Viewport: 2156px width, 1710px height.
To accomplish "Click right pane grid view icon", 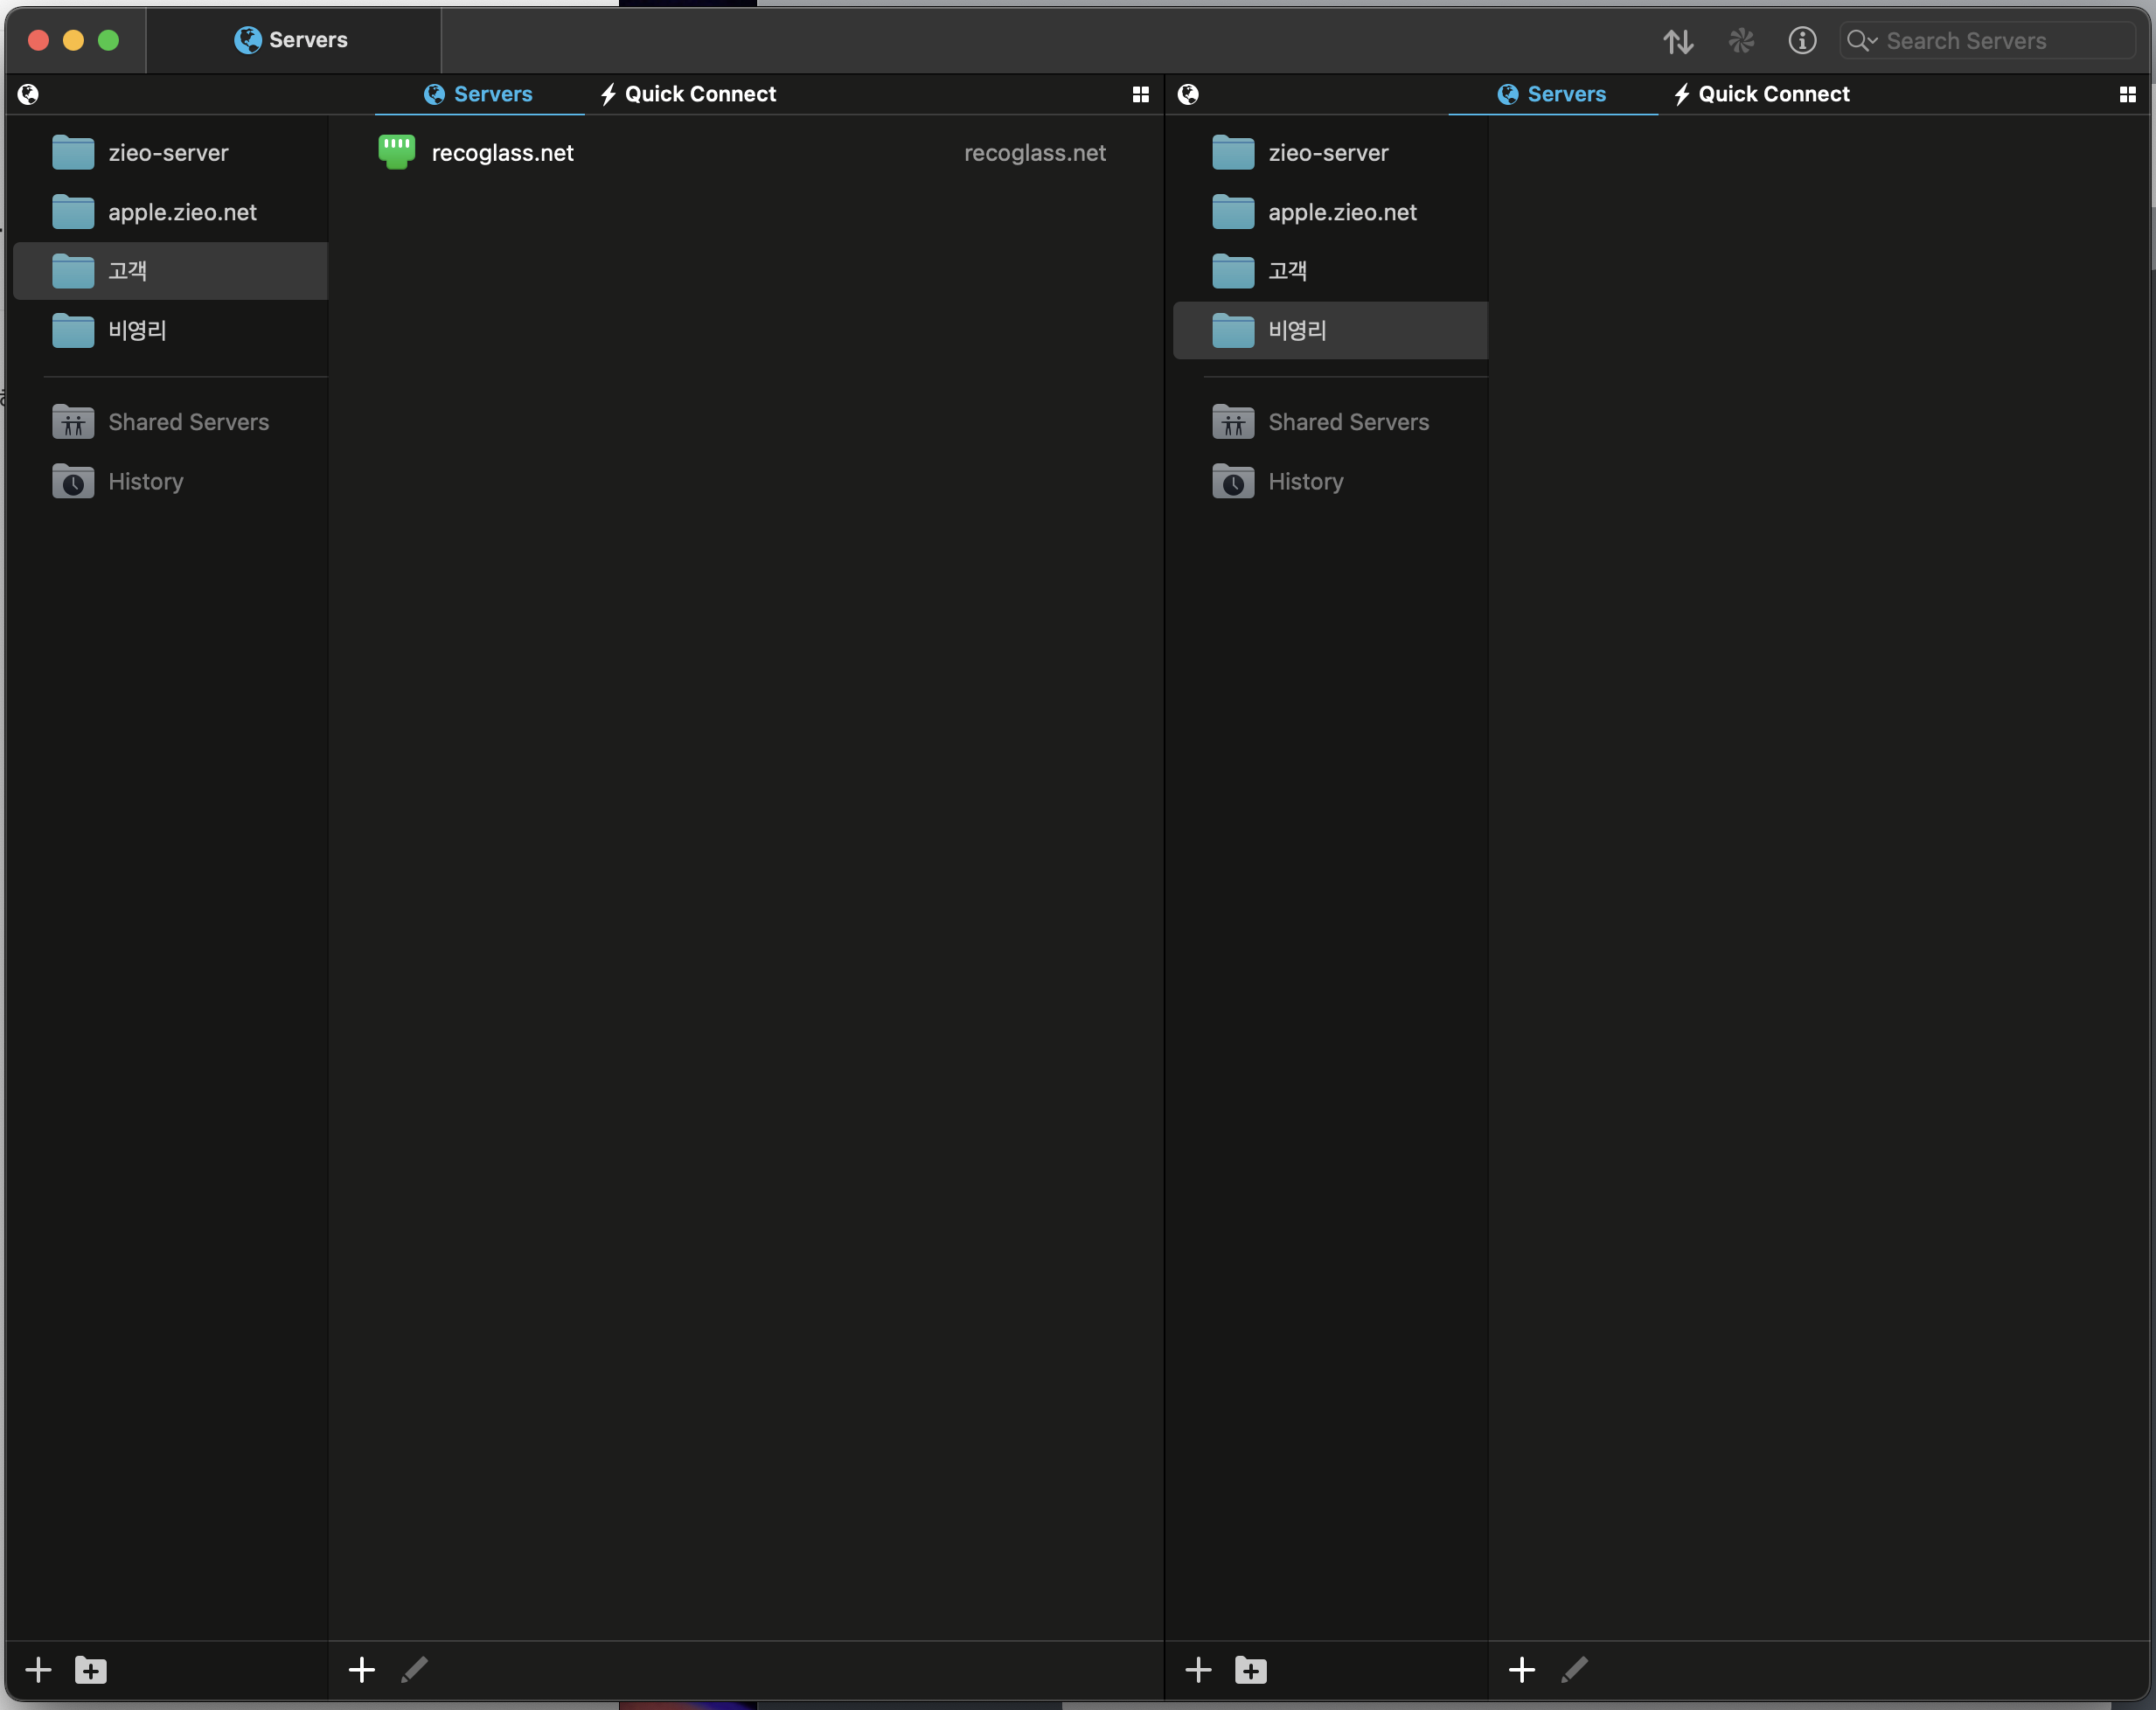I will pos(2127,94).
